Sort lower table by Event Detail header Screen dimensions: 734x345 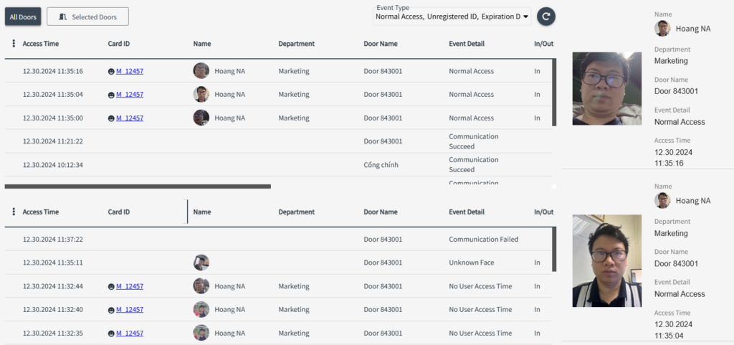466,212
